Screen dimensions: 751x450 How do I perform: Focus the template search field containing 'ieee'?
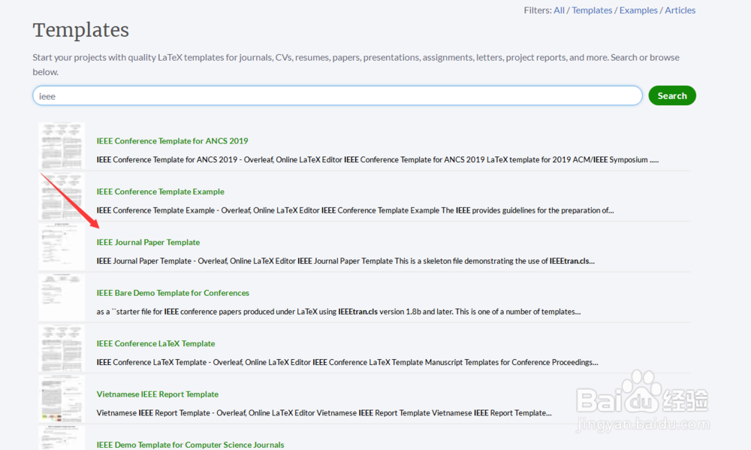pyautogui.click(x=337, y=96)
